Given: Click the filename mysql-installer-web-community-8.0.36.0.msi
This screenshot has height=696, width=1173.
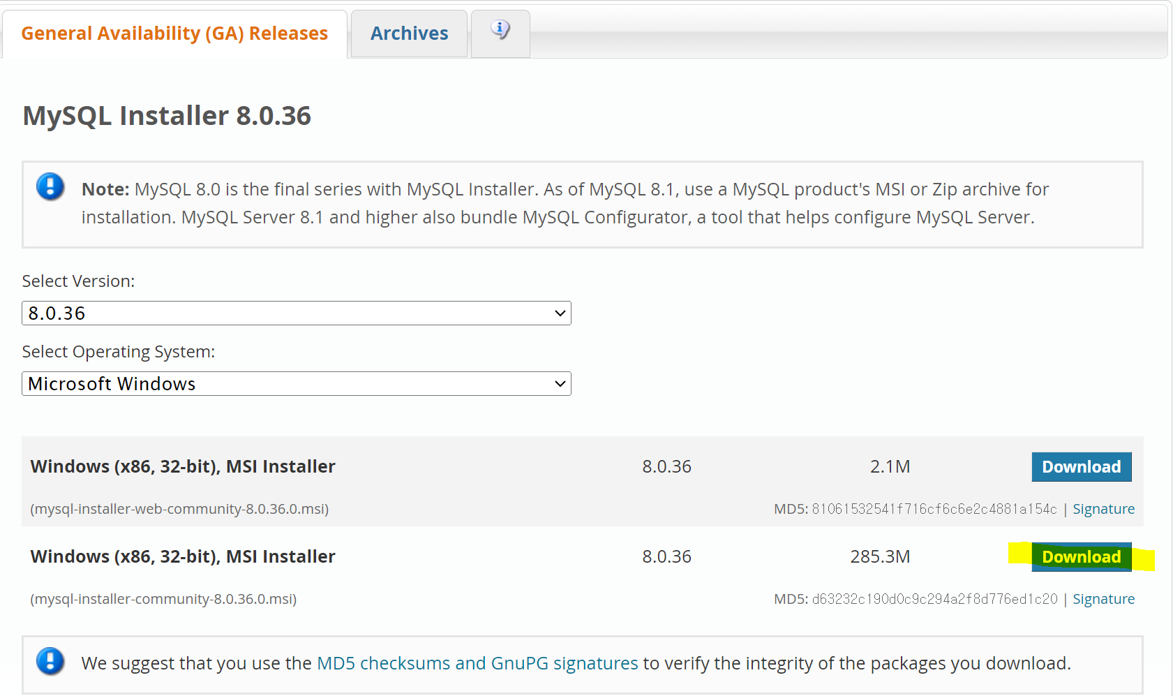Looking at the screenshot, I should coord(179,509).
